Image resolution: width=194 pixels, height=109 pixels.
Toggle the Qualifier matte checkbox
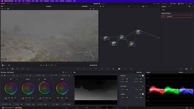143,94
